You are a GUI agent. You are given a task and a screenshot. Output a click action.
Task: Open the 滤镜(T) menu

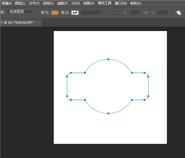[x=62, y=3]
